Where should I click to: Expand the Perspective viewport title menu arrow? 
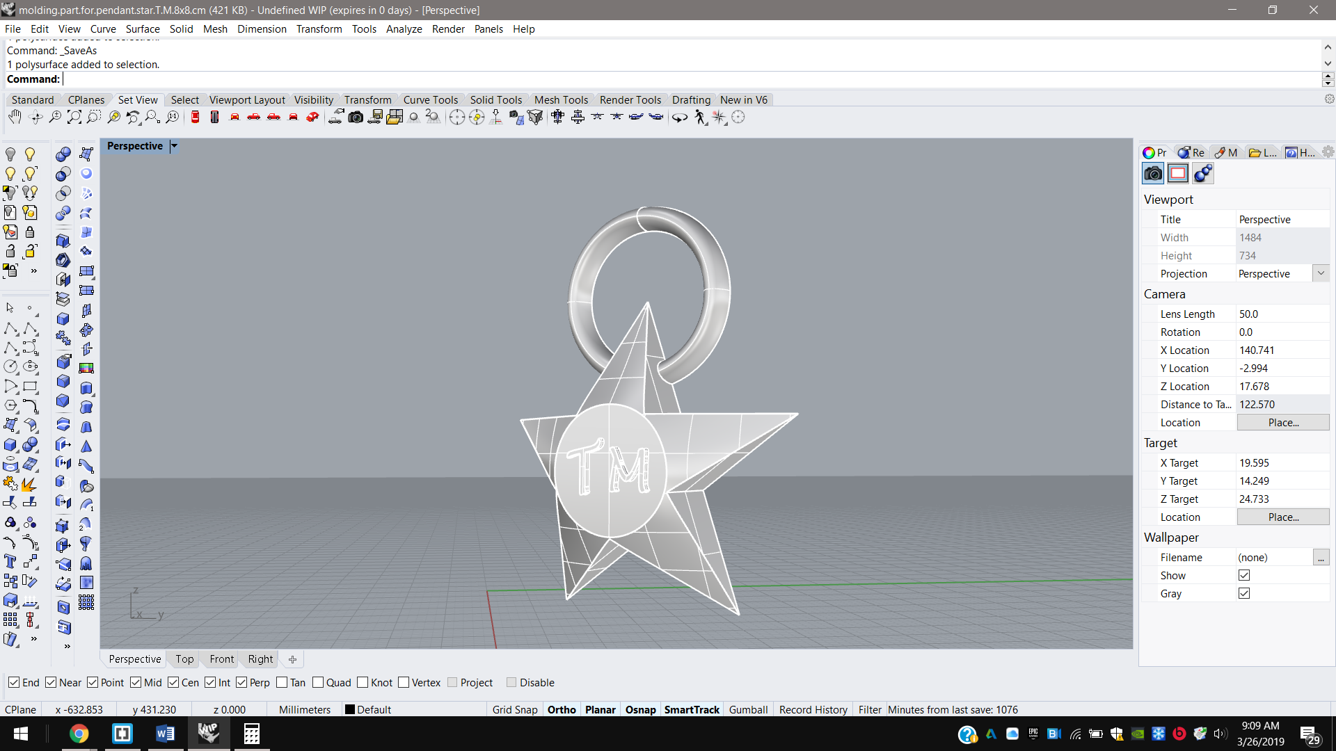tap(174, 146)
